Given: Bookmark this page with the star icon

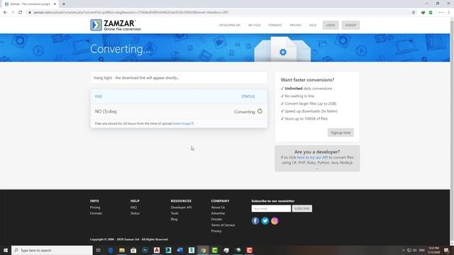Looking at the screenshot, I should (x=414, y=13).
